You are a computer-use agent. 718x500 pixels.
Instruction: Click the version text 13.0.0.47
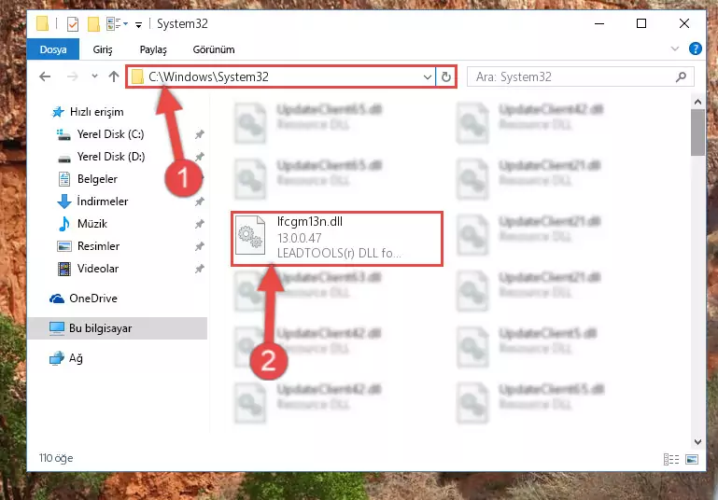[x=300, y=238]
